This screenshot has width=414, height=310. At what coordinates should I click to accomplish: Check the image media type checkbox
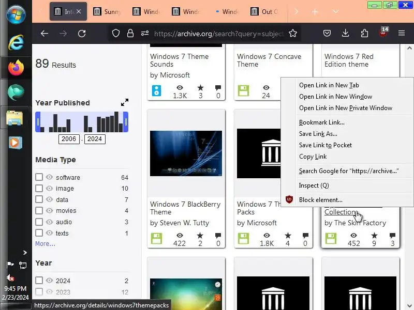click(x=39, y=188)
